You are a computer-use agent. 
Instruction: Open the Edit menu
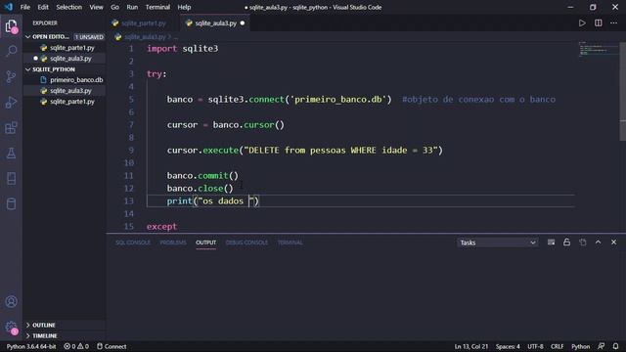pos(43,7)
